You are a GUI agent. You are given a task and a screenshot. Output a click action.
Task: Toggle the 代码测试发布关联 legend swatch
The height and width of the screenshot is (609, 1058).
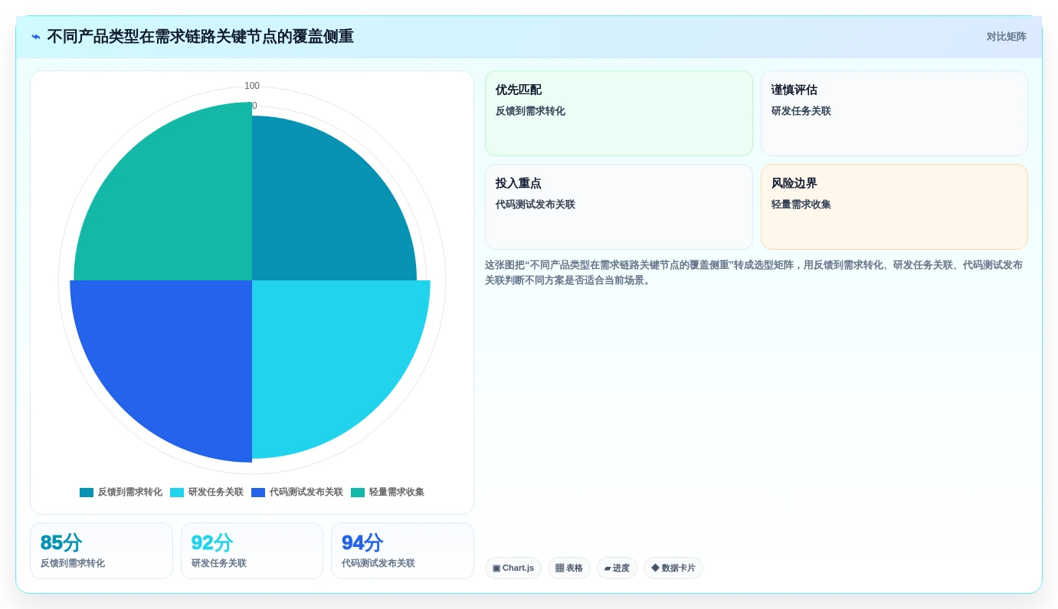(258, 493)
